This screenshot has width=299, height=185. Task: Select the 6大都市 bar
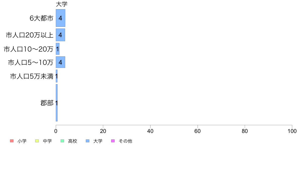(60, 18)
